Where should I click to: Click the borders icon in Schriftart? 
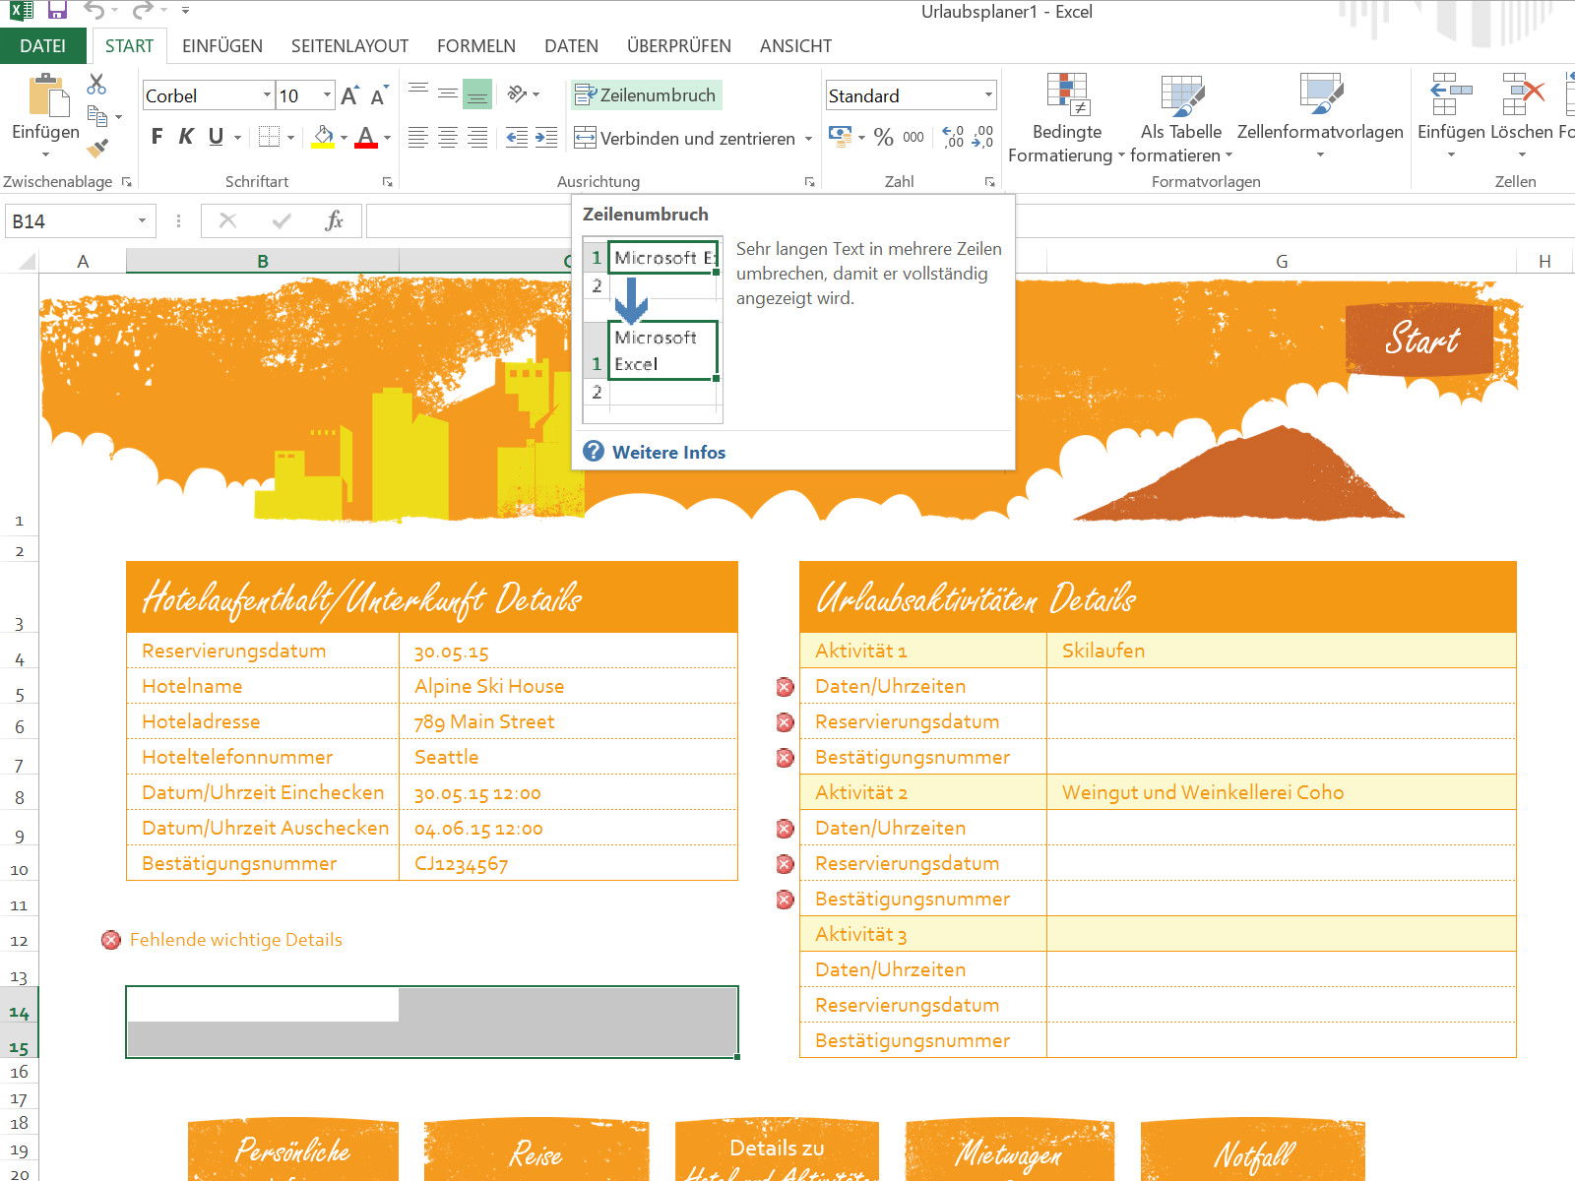[270, 137]
